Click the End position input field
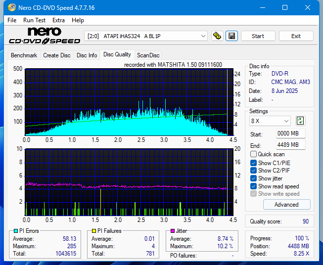 coord(290,145)
